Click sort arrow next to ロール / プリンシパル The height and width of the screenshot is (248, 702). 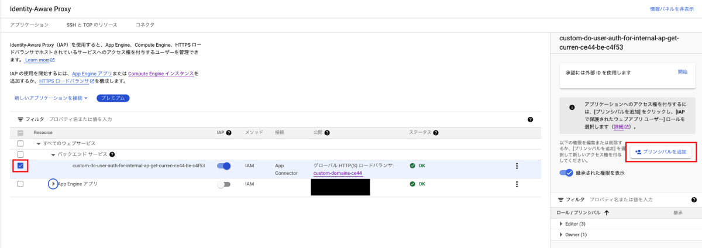(606, 213)
